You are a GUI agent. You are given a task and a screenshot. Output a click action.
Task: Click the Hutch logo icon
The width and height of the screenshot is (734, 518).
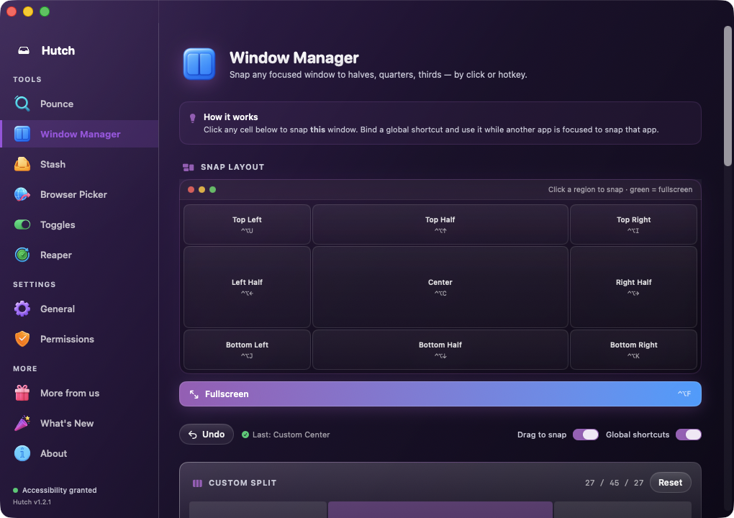pos(24,50)
